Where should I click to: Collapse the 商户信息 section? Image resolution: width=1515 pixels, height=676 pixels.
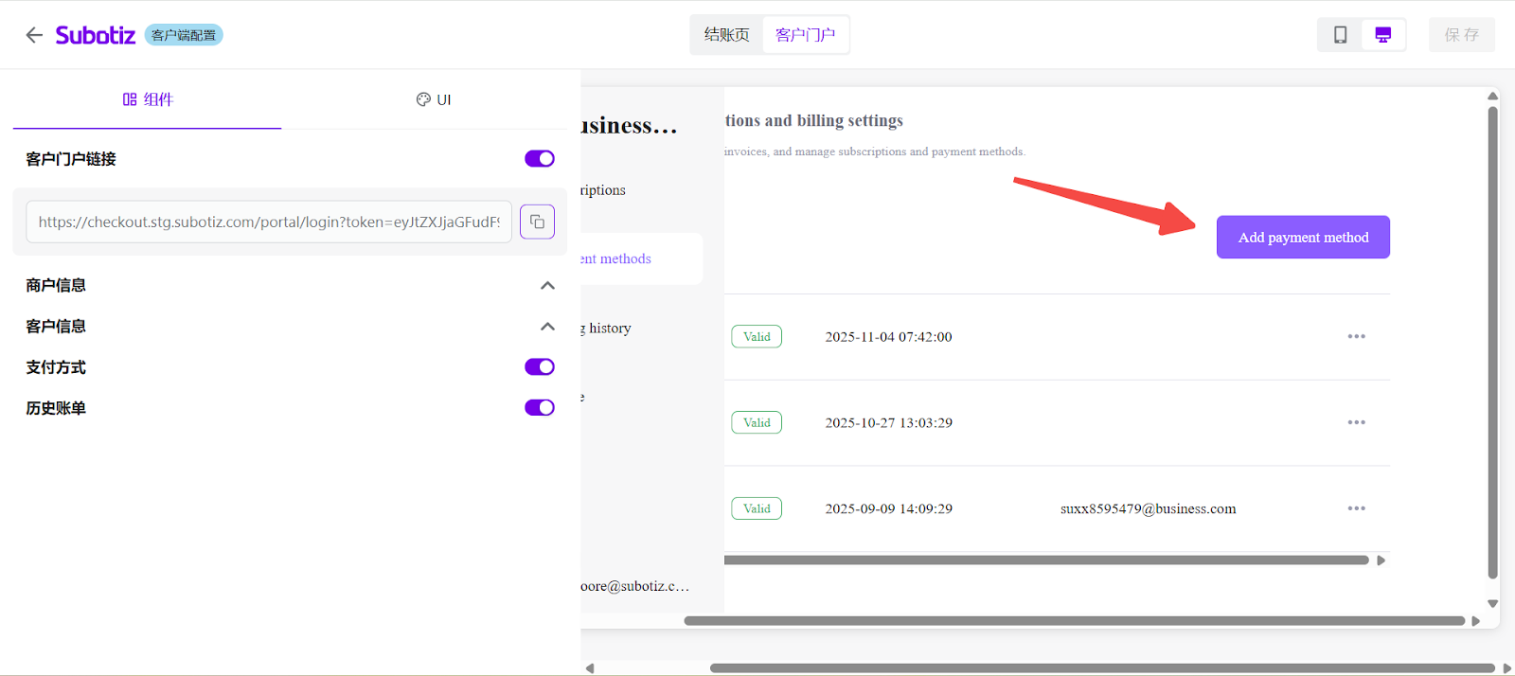547,286
